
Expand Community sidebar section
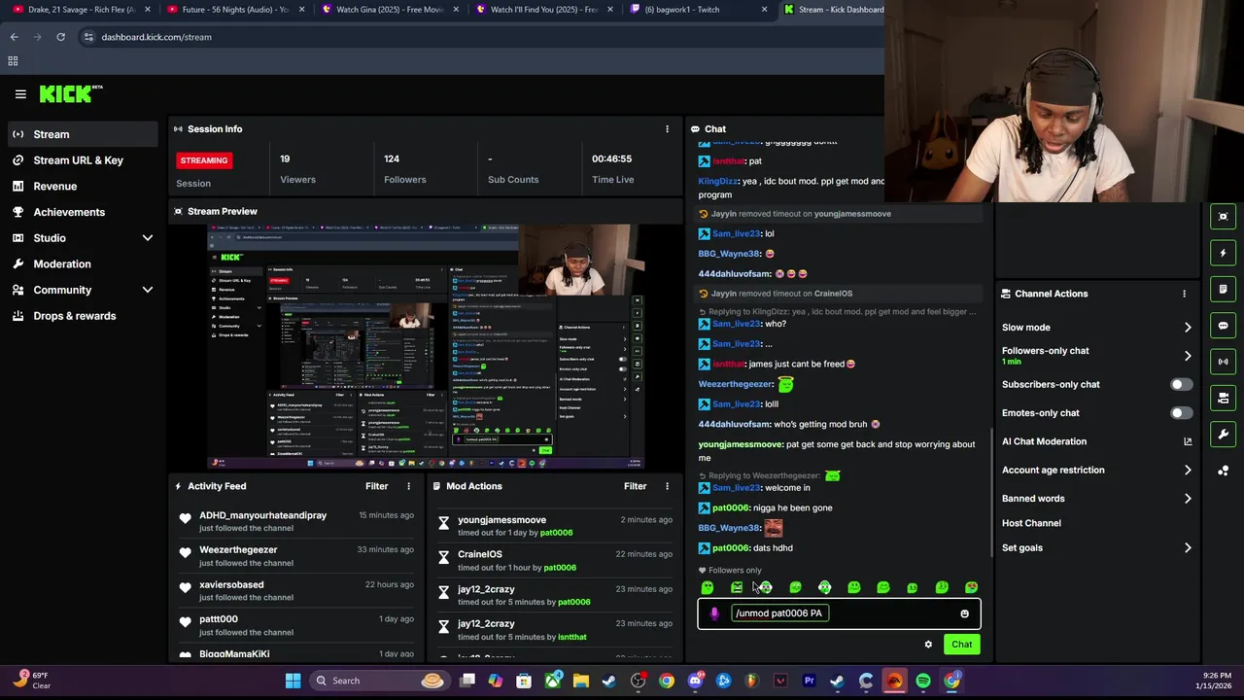point(148,290)
